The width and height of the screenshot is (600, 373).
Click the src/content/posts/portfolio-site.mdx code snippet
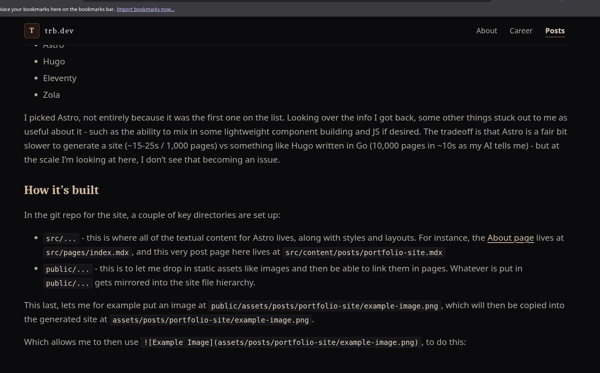pyautogui.click(x=364, y=252)
